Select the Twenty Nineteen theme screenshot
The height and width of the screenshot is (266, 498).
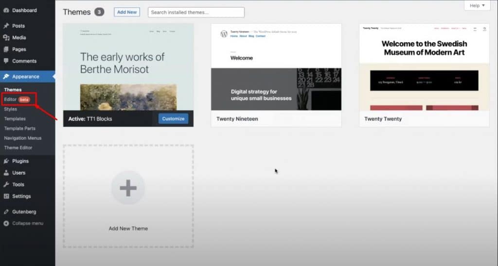[x=276, y=67]
